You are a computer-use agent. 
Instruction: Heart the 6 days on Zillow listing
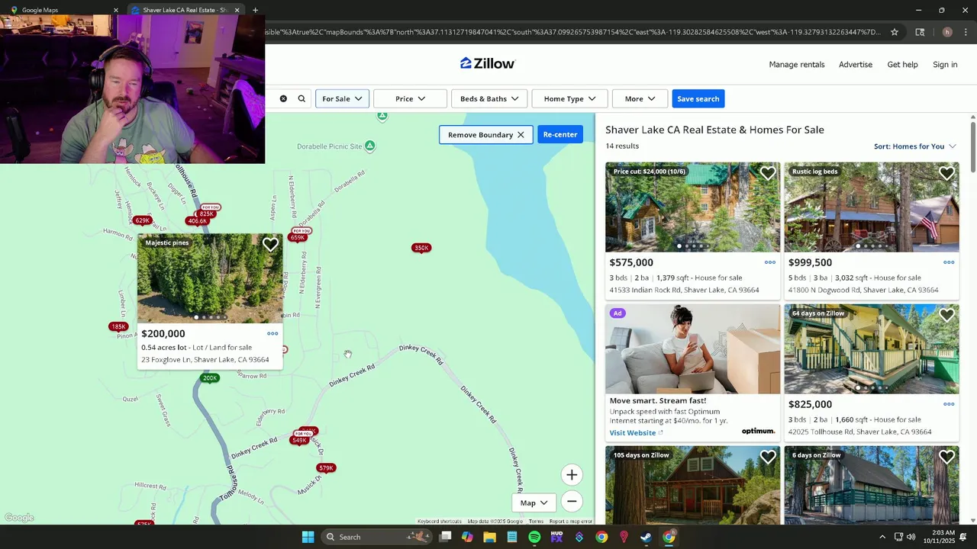click(946, 457)
